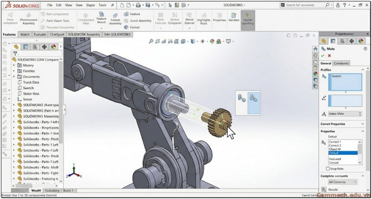Viewport: 372px width, 199px height.
Task: Click the Phormsenent Assembly icon
Action: [x=29, y=19]
